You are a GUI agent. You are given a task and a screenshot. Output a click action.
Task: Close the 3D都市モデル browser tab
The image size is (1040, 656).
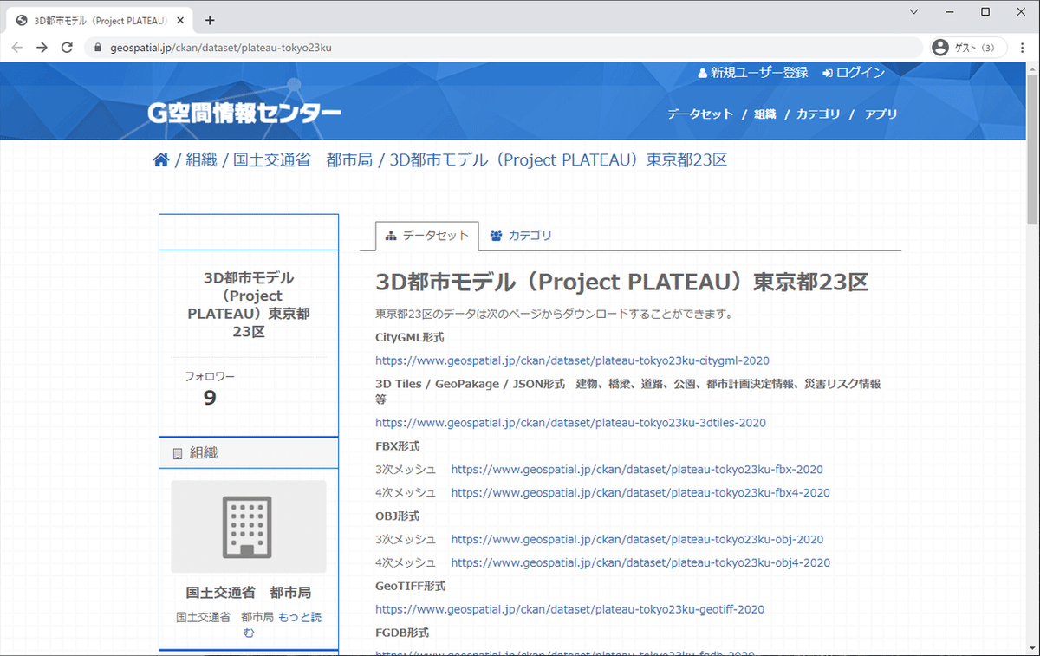pyautogui.click(x=182, y=21)
